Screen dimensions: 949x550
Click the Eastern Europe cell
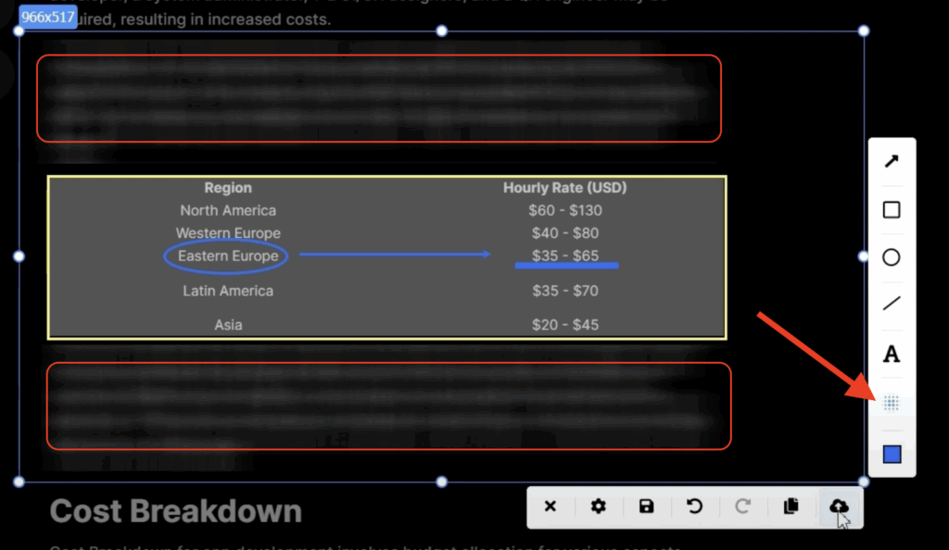(x=228, y=256)
